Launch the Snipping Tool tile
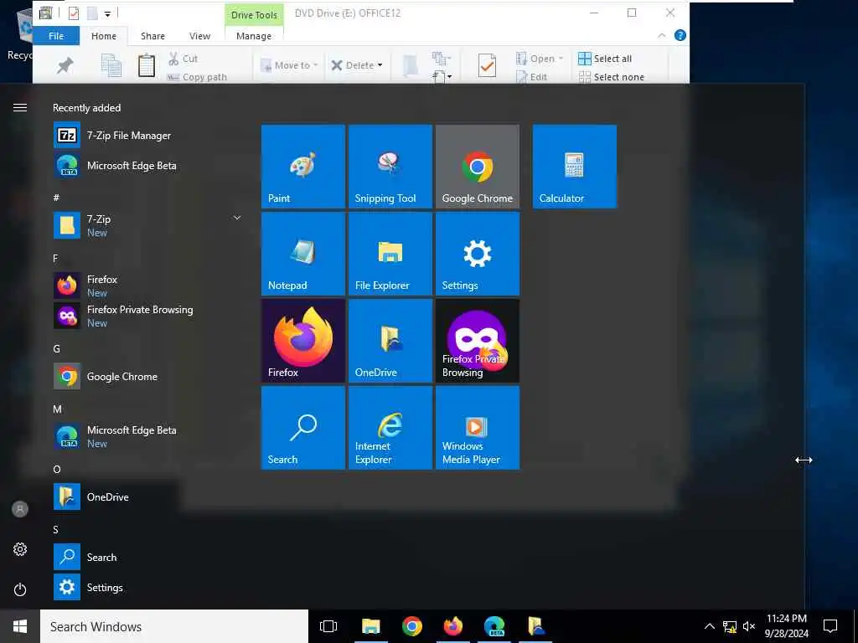This screenshot has height=643, width=858. (390, 167)
